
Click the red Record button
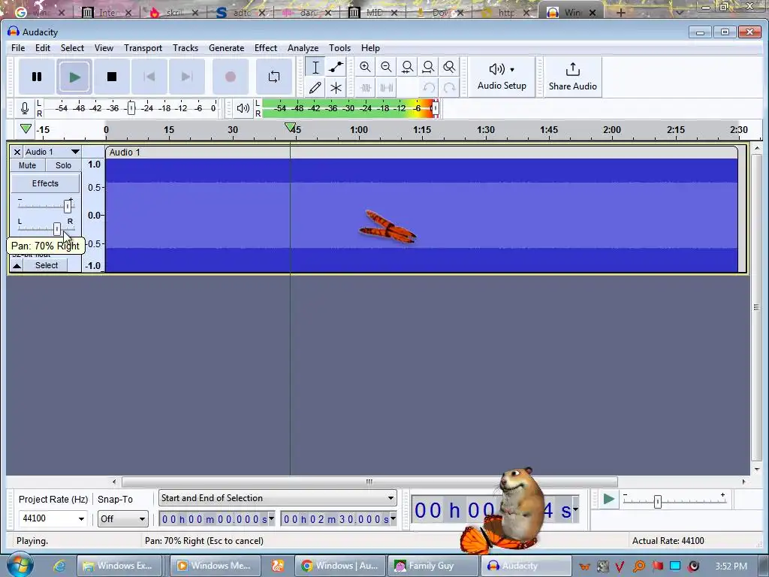(x=230, y=77)
